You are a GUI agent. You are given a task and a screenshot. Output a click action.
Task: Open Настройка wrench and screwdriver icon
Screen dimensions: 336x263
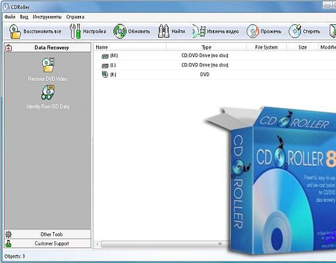(x=75, y=32)
